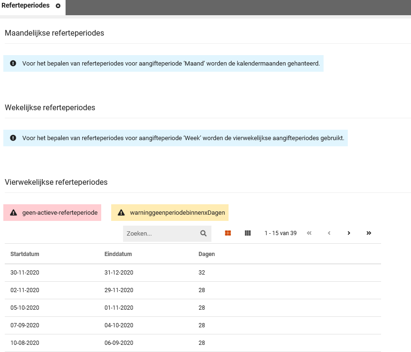The width and height of the screenshot is (411, 352).
Task: Switch to the orange large-grid view
Action: (228, 233)
